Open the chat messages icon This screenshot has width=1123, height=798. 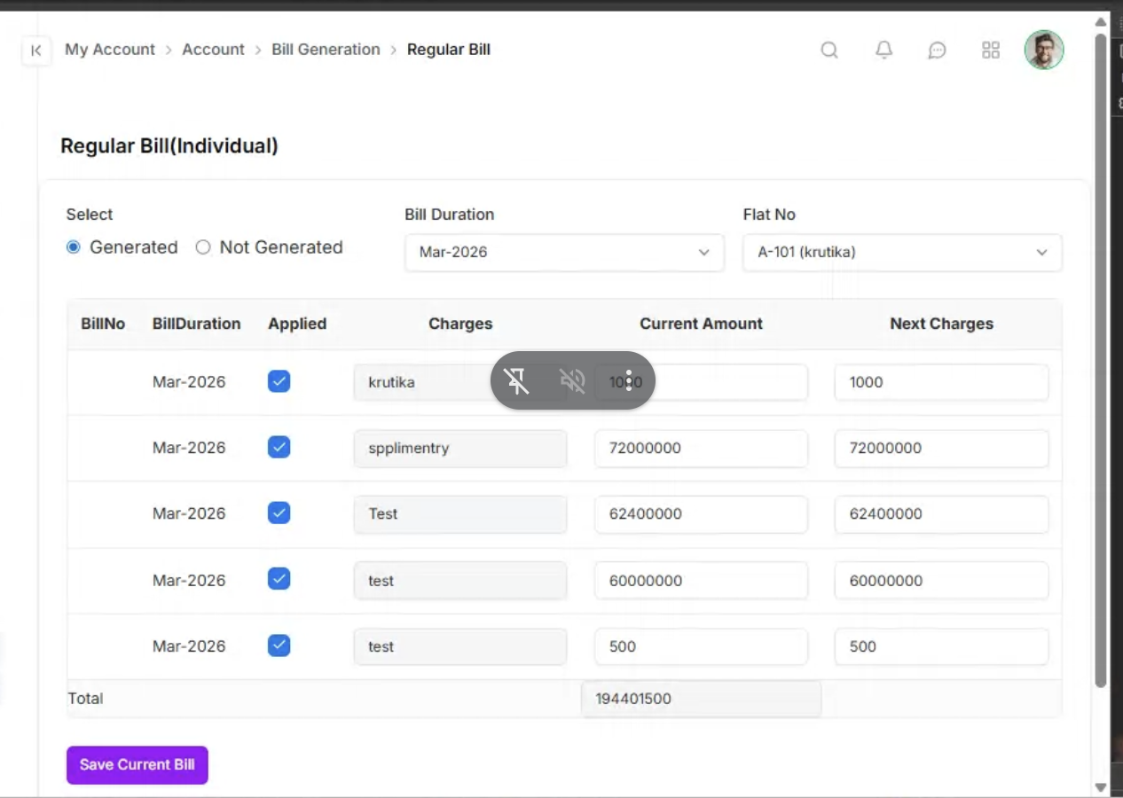click(x=937, y=51)
